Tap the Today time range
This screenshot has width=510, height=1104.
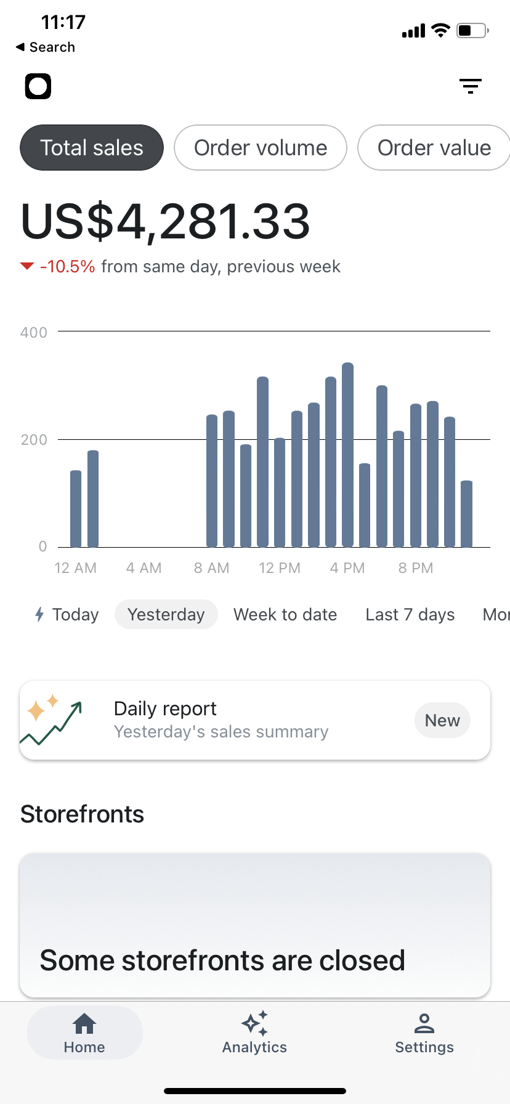tap(75, 614)
